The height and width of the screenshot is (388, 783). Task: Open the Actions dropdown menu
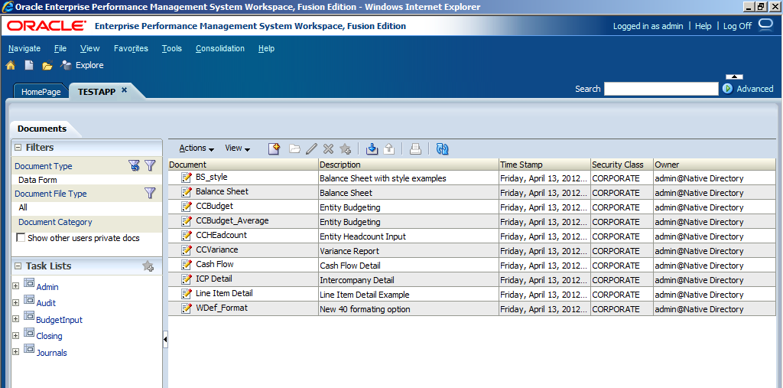(197, 148)
